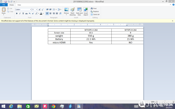Toggle Italic formatting
The image size is (175, 109).
pos(20,13)
